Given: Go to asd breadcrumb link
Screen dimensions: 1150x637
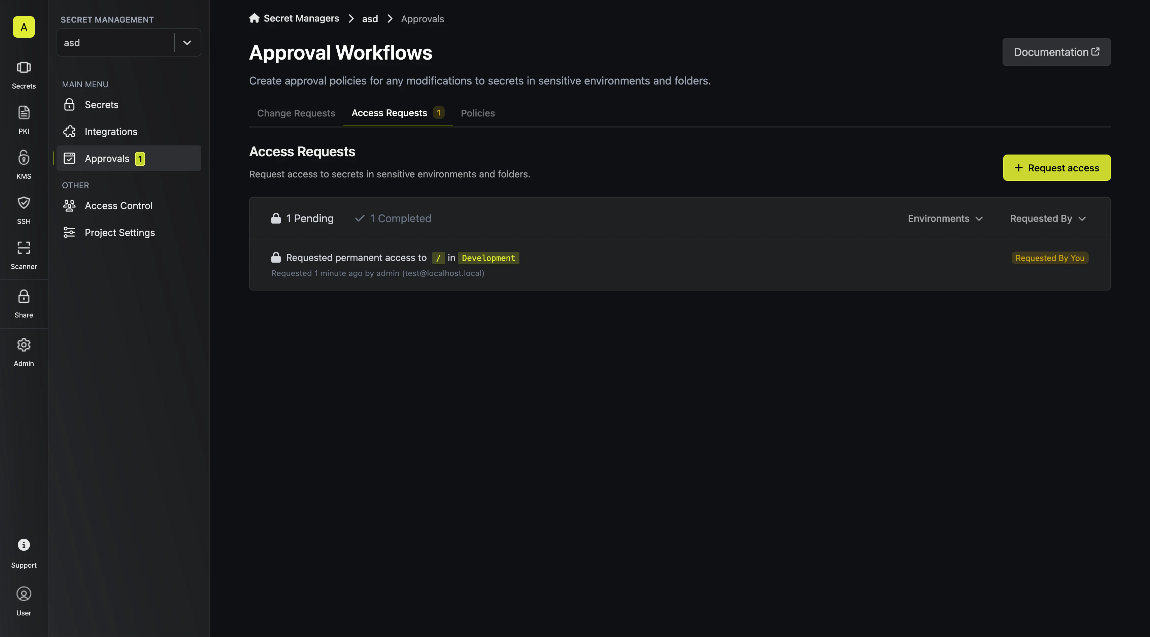Looking at the screenshot, I should 370,19.
